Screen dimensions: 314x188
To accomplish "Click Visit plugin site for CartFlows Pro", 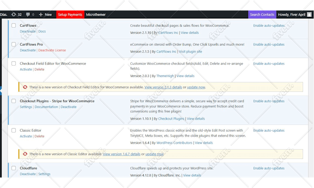I will pyautogui.click(x=190, y=52).
